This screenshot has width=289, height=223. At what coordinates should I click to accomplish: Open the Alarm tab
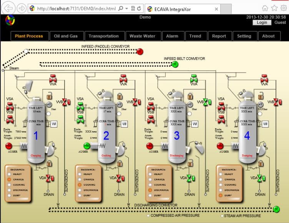(173, 36)
